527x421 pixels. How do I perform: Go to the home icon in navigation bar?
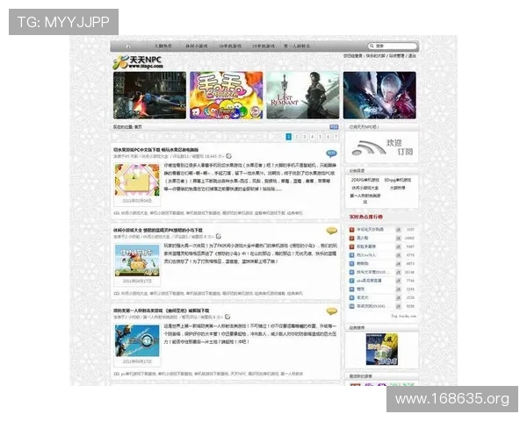[128, 46]
